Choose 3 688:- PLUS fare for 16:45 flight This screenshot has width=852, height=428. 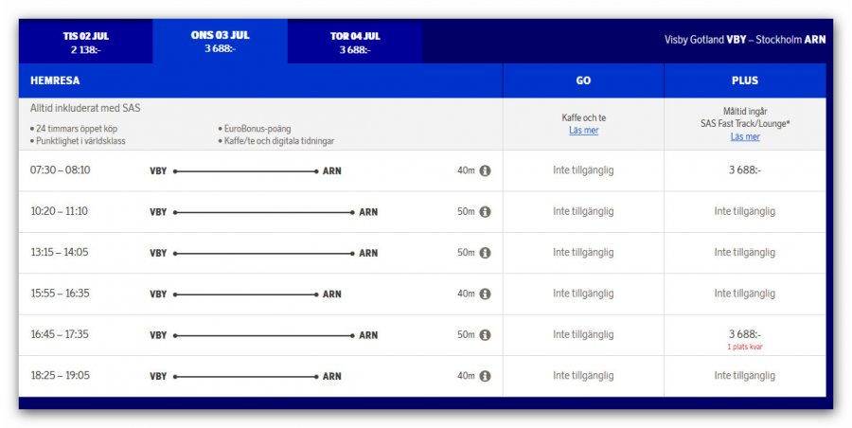744,334
